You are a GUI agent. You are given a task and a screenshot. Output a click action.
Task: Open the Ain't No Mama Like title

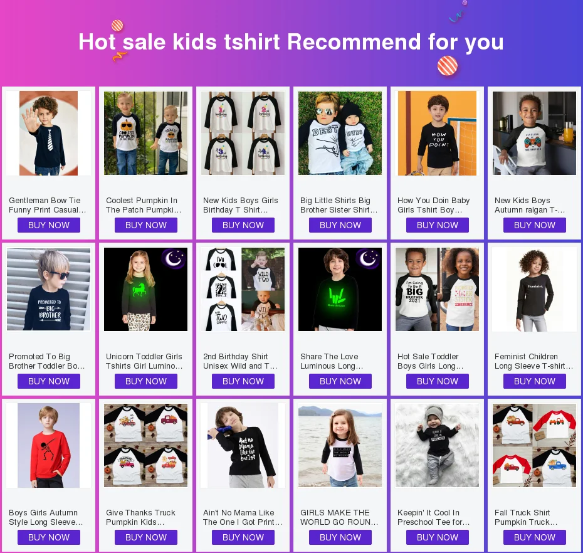tap(243, 517)
